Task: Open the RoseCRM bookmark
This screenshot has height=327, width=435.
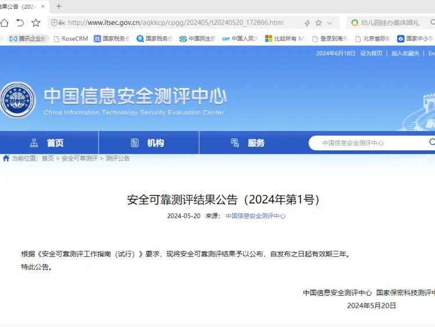Action: (x=71, y=38)
